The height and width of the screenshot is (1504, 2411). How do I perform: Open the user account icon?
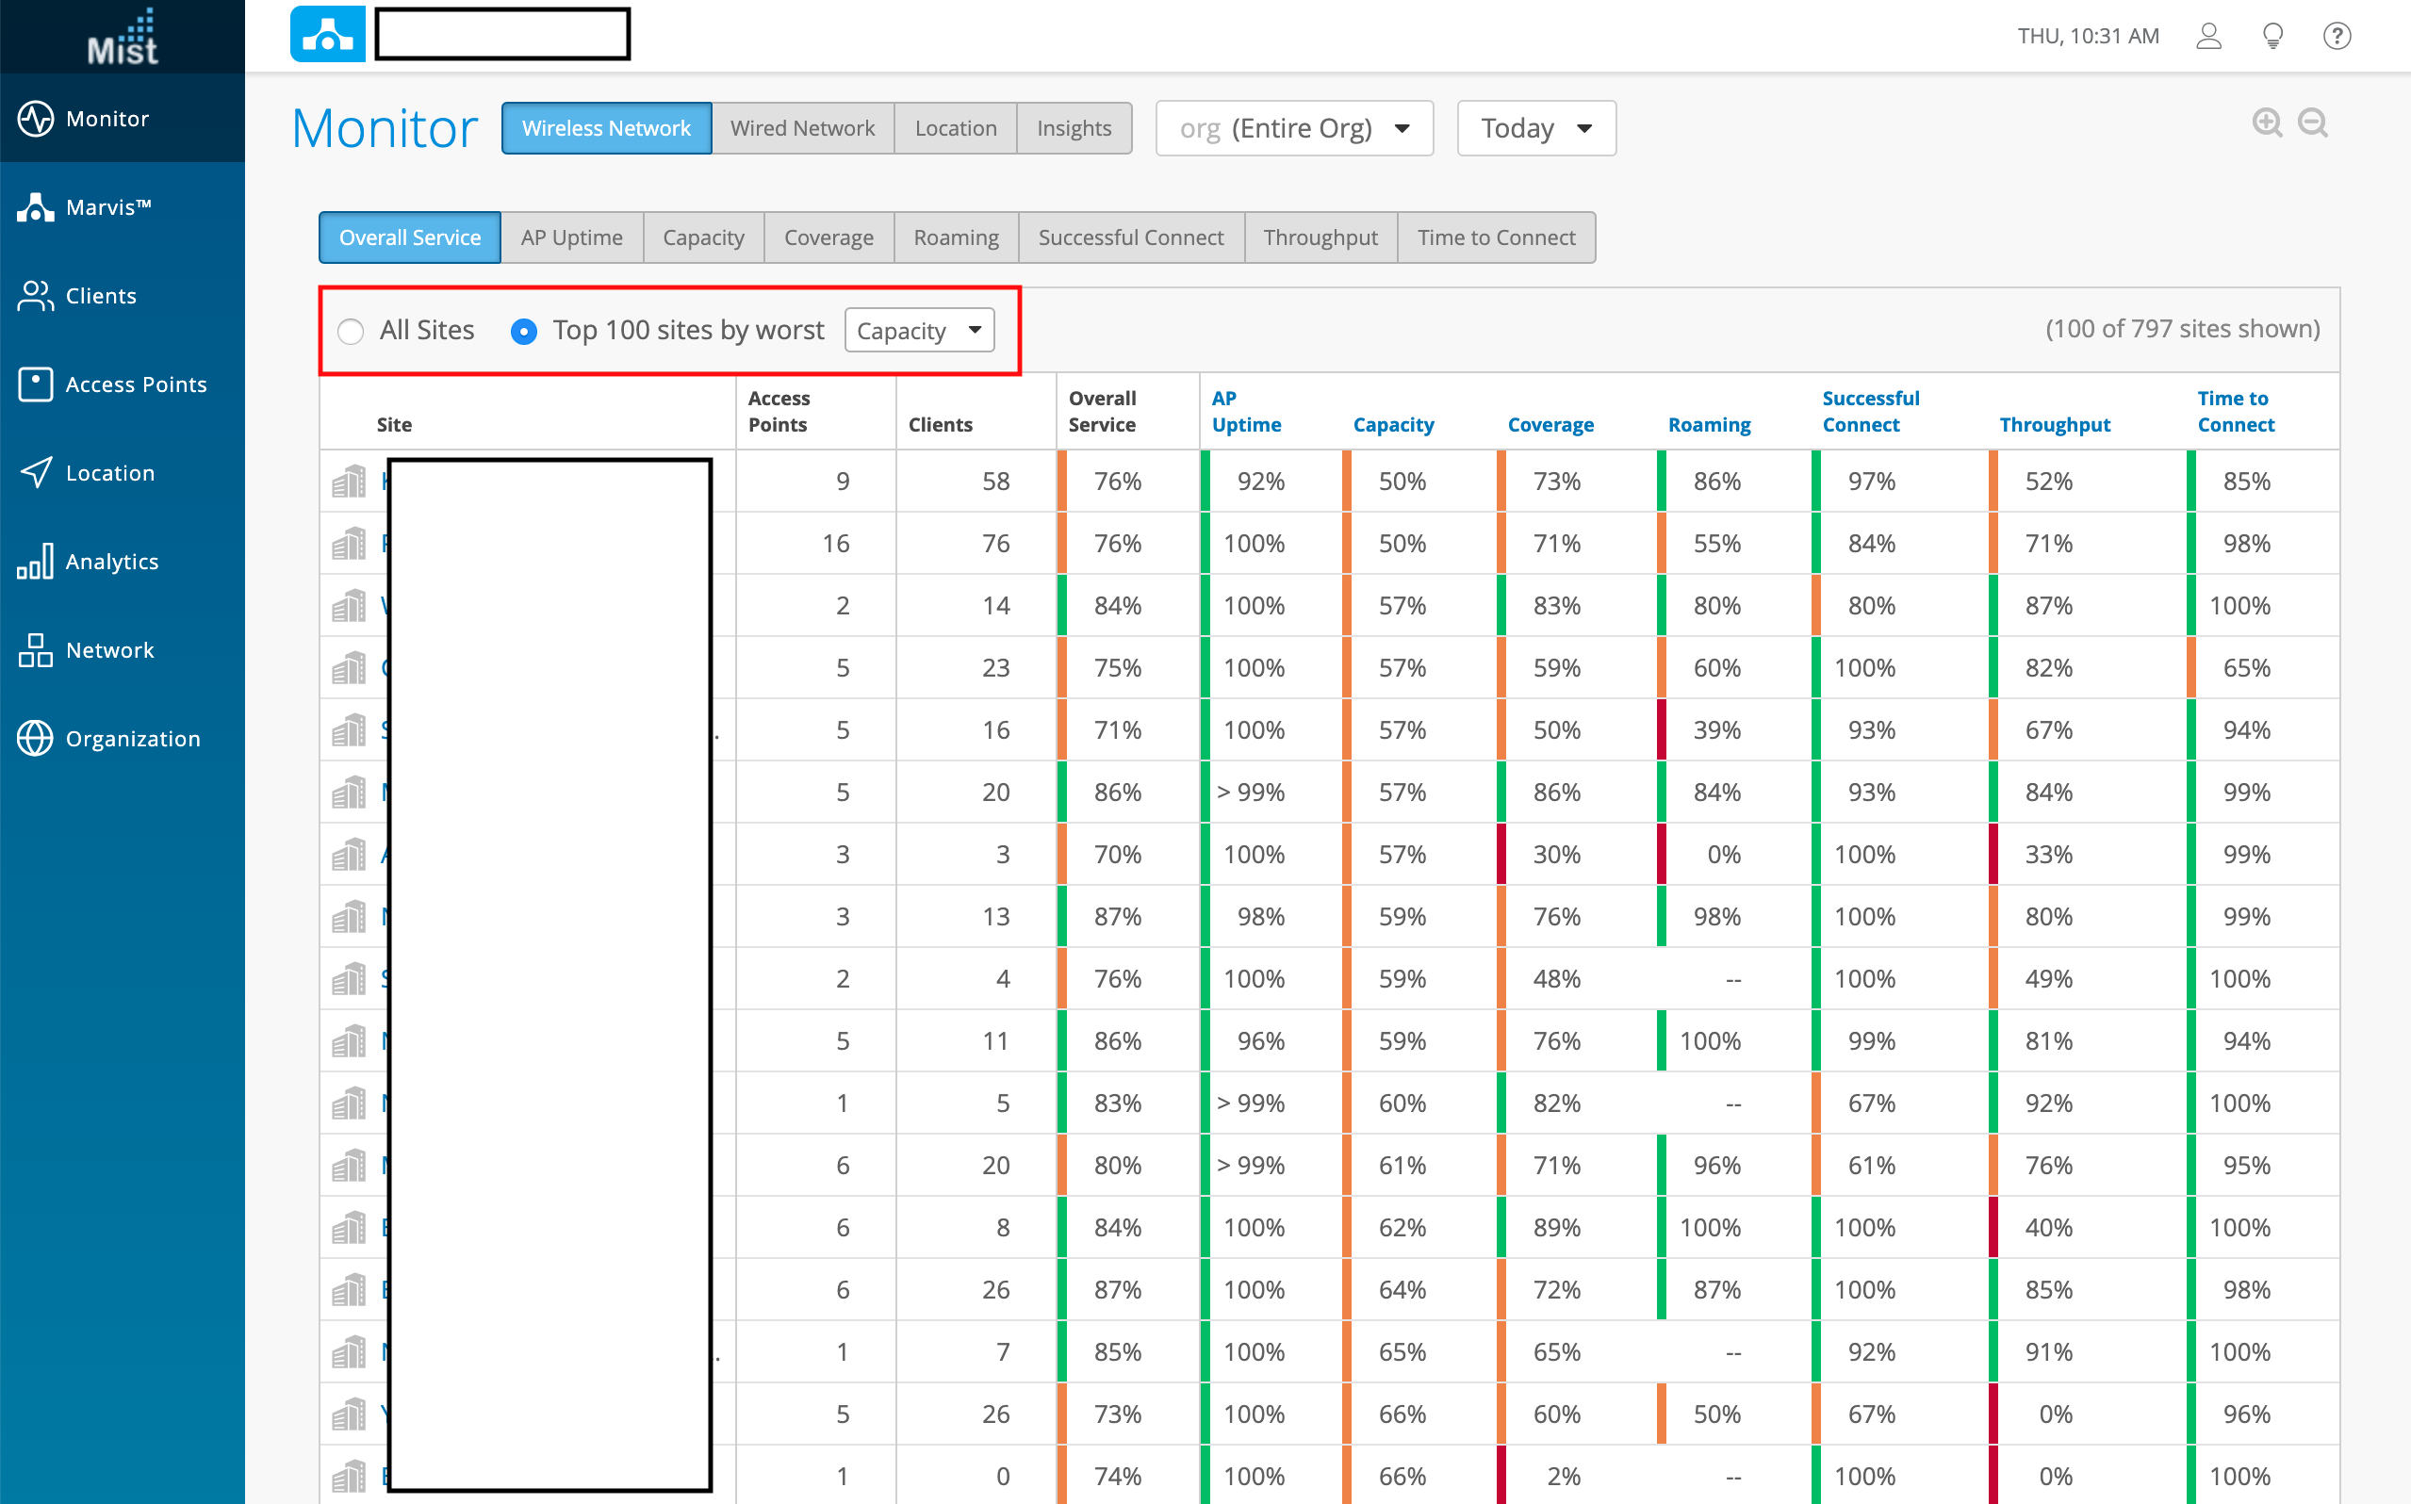click(x=2208, y=37)
